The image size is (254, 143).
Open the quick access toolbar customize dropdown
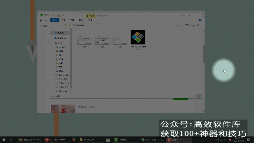(x=64, y=15)
